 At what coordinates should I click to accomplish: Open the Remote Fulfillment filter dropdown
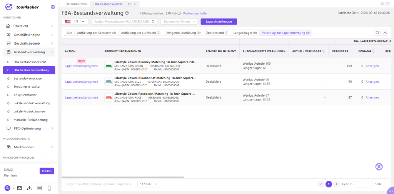179,22
